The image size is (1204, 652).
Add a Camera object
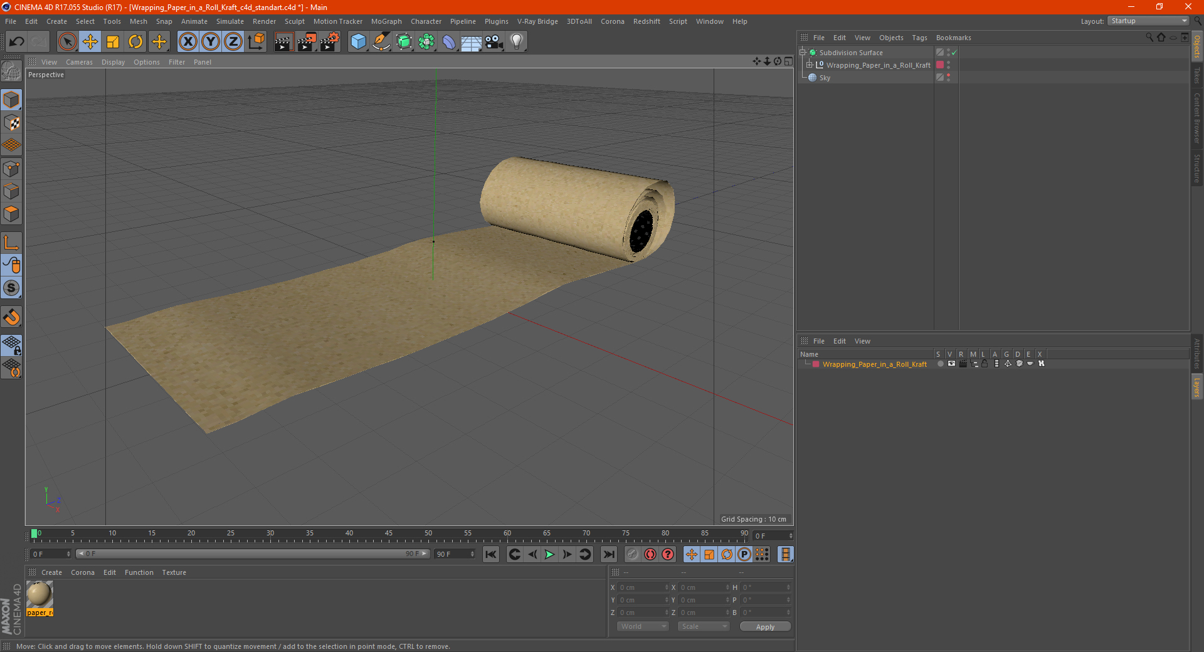click(x=494, y=42)
